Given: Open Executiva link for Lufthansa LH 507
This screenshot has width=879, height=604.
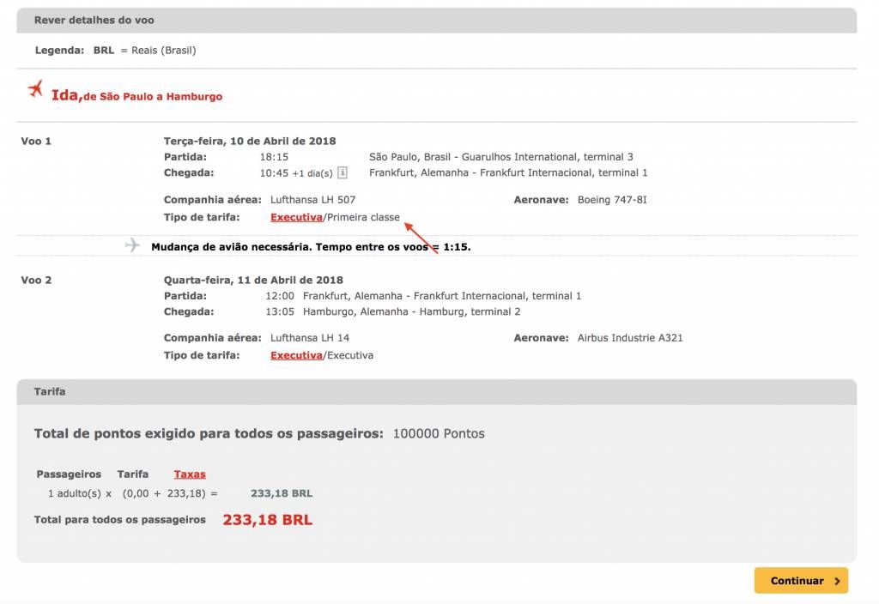Looking at the screenshot, I should click(296, 217).
